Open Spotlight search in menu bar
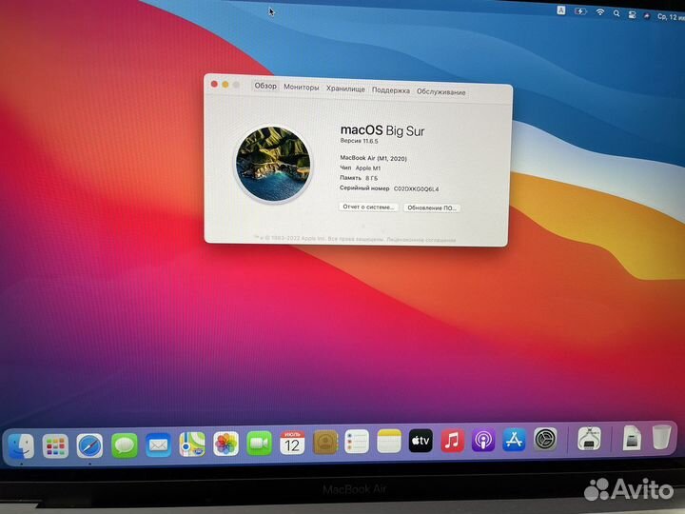Image resolution: width=685 pixels, height=514 pixels. pyautogui.click(x=616, y=13)
